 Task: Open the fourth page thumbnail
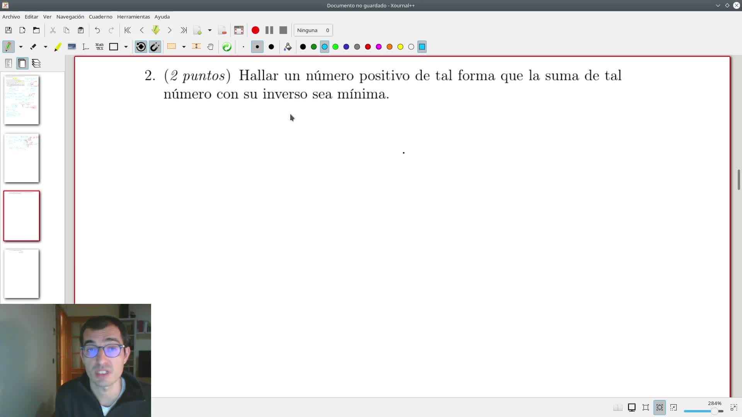tap(22, 274)
